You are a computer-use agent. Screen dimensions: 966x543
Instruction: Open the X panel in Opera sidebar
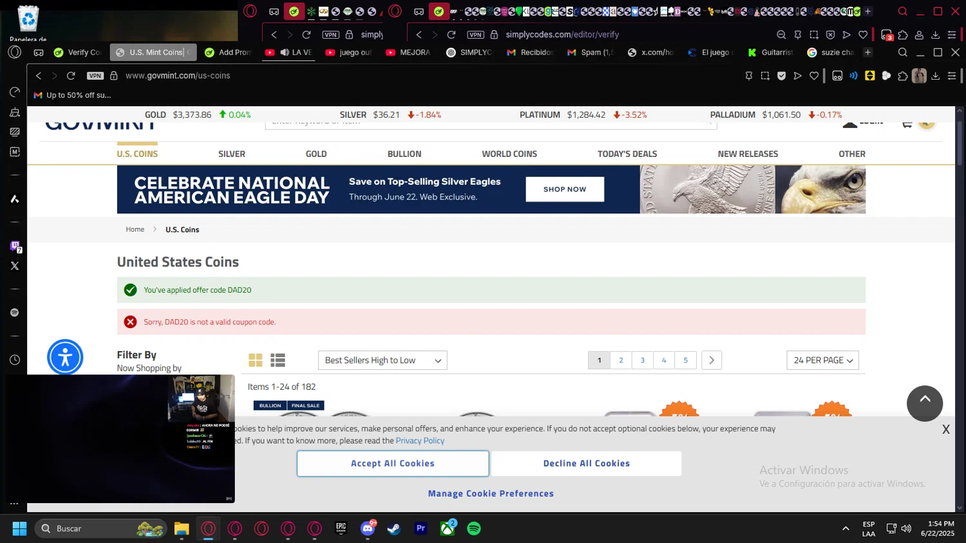[15, 266]
